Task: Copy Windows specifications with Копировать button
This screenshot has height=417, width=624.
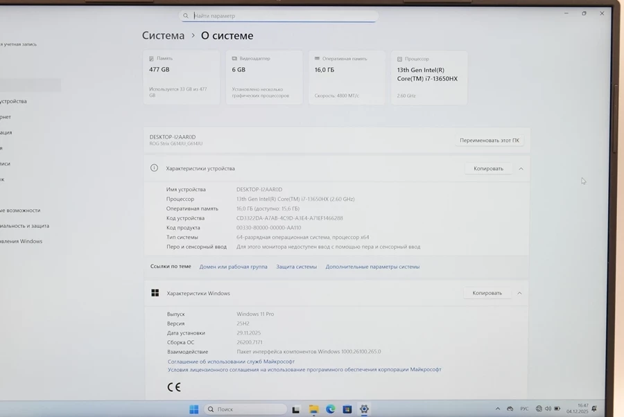Action: (x=487, y=293)
